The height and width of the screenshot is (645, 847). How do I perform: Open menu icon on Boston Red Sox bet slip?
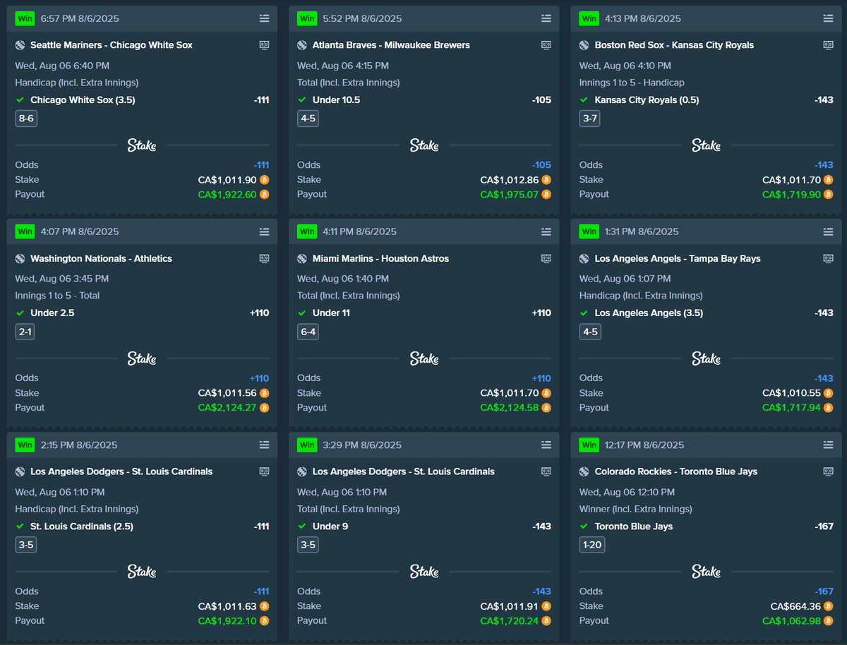829,18
